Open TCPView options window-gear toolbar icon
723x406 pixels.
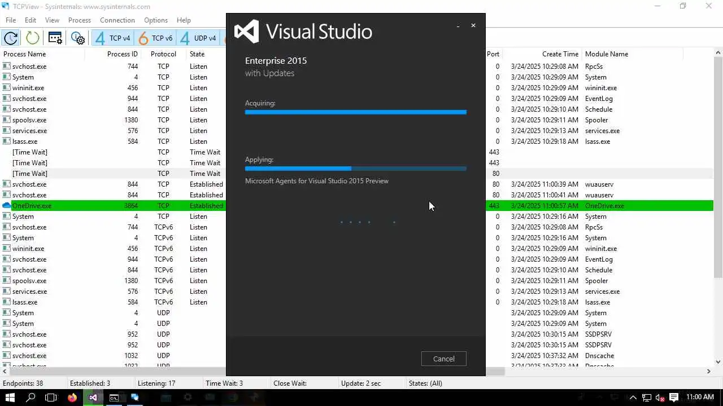[55, 38]
